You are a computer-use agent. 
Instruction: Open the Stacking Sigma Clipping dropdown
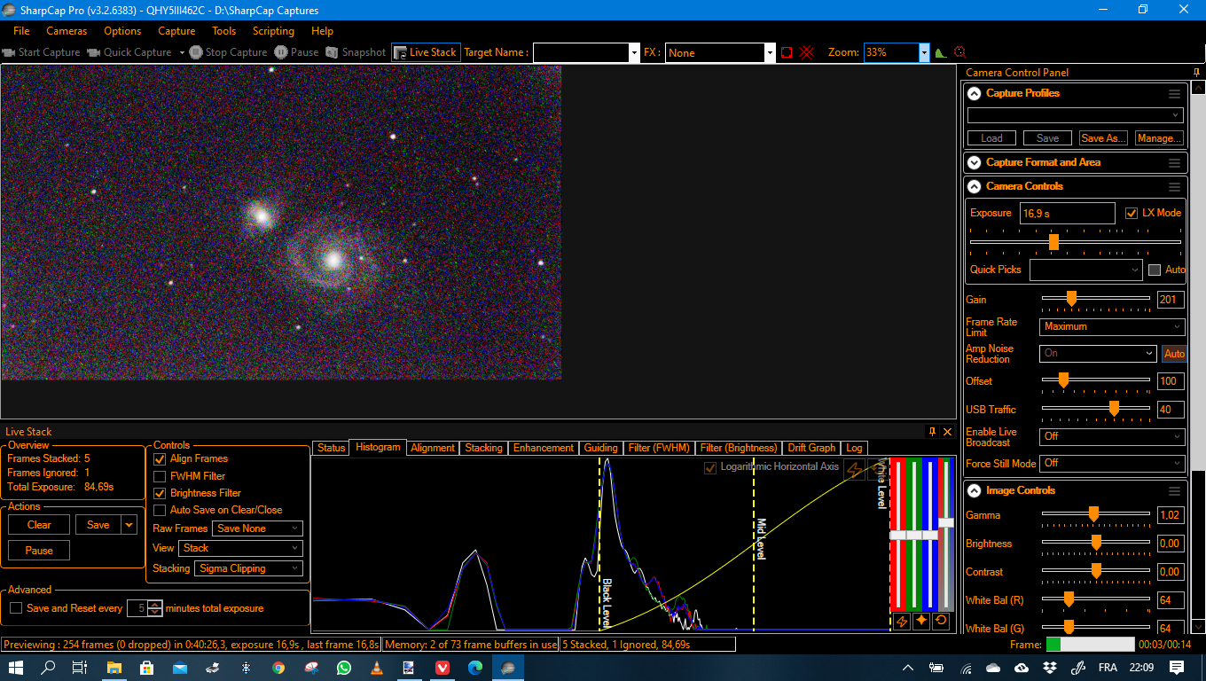249,568
